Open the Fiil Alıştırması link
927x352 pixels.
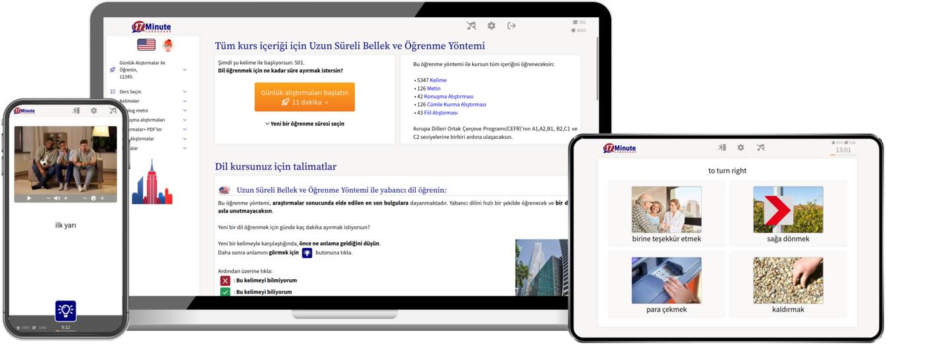tap(440, 112)
